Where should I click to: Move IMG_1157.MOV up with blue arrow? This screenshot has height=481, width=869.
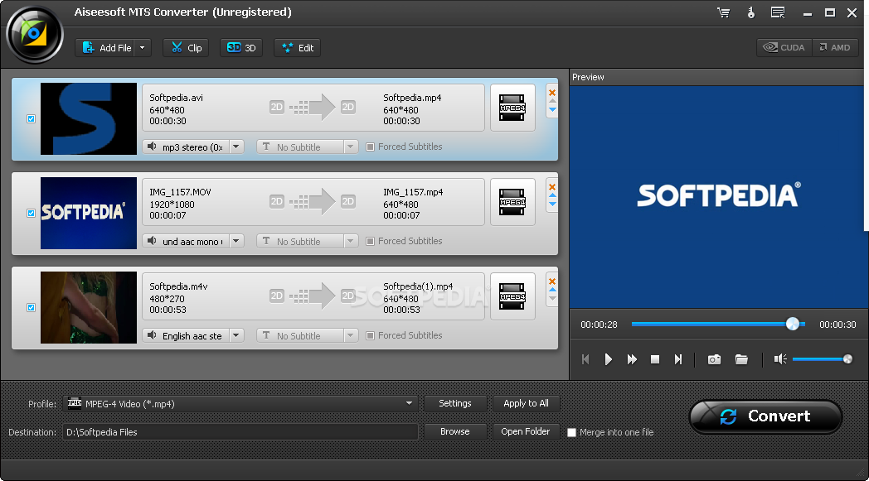[x=552, y=195]
